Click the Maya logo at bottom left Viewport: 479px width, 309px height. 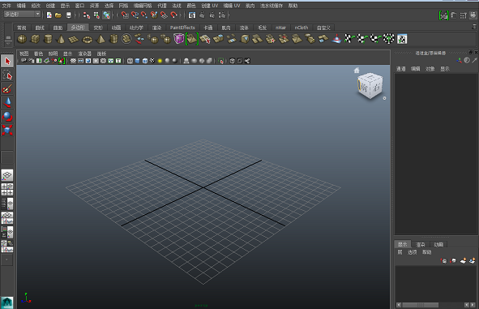pyautogui.click(x=7, y=303)
